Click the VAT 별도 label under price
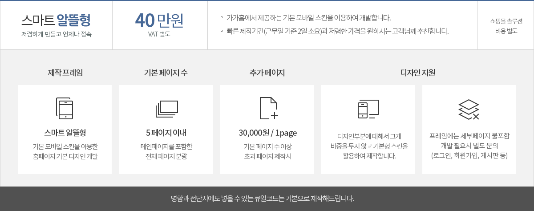The width and height of the screenshot is (534, 211). pos(159,34)
